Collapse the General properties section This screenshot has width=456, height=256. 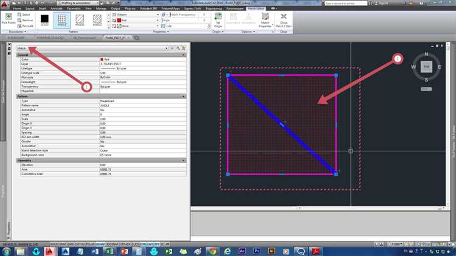coord(185,54)
